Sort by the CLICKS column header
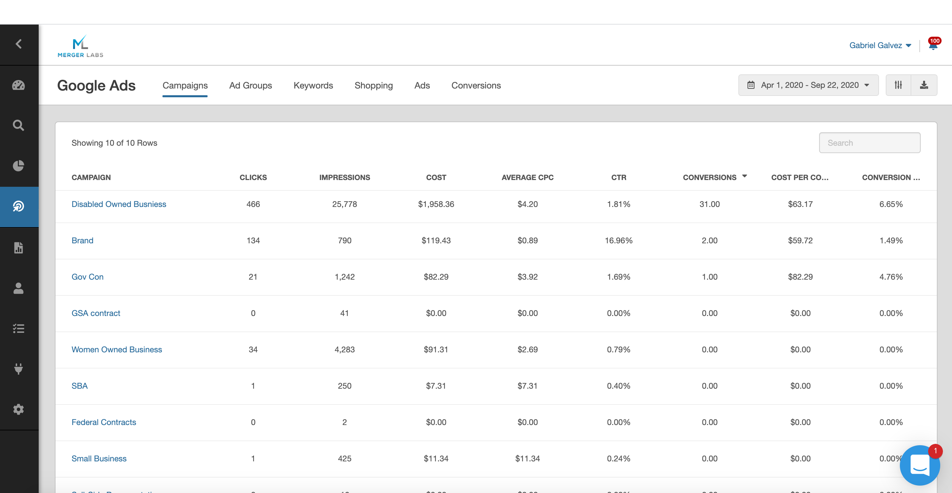 point(253,177)
